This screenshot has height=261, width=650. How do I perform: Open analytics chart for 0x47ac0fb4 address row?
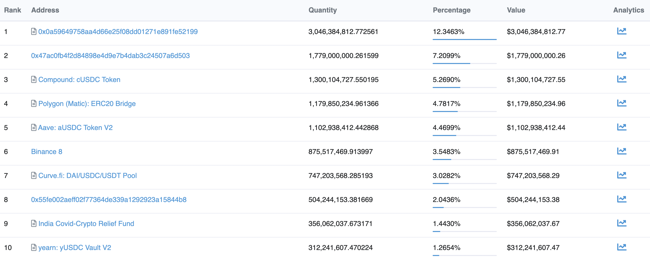(622, 55)
